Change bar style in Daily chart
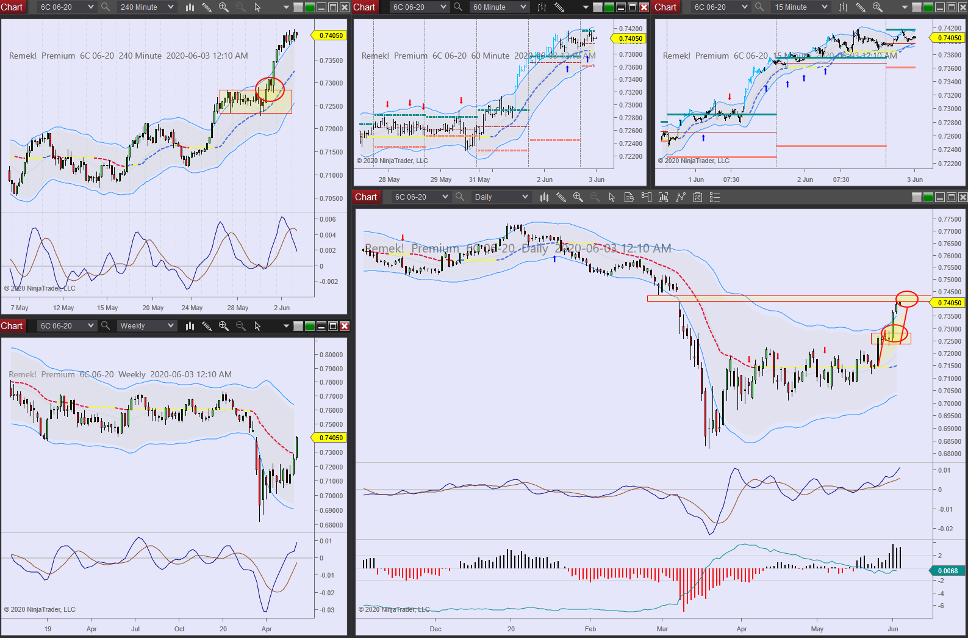The image size is (968, 638). point(544,197)
